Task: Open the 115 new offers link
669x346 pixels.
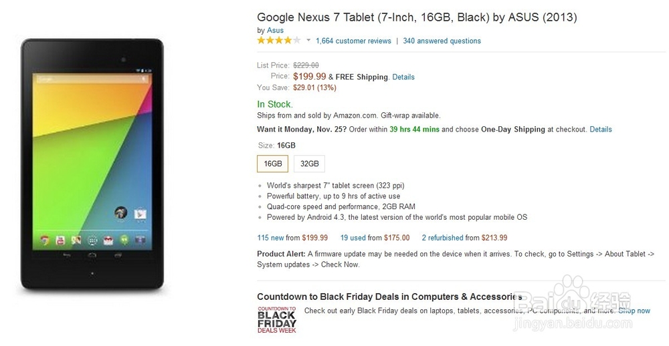Action: click(271, 237)
